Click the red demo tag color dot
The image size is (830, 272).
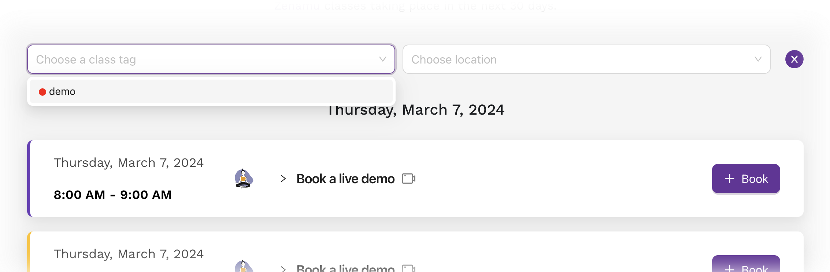click(42, 92)
